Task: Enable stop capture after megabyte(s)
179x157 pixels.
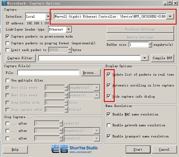Action: [x=8, y=131]
